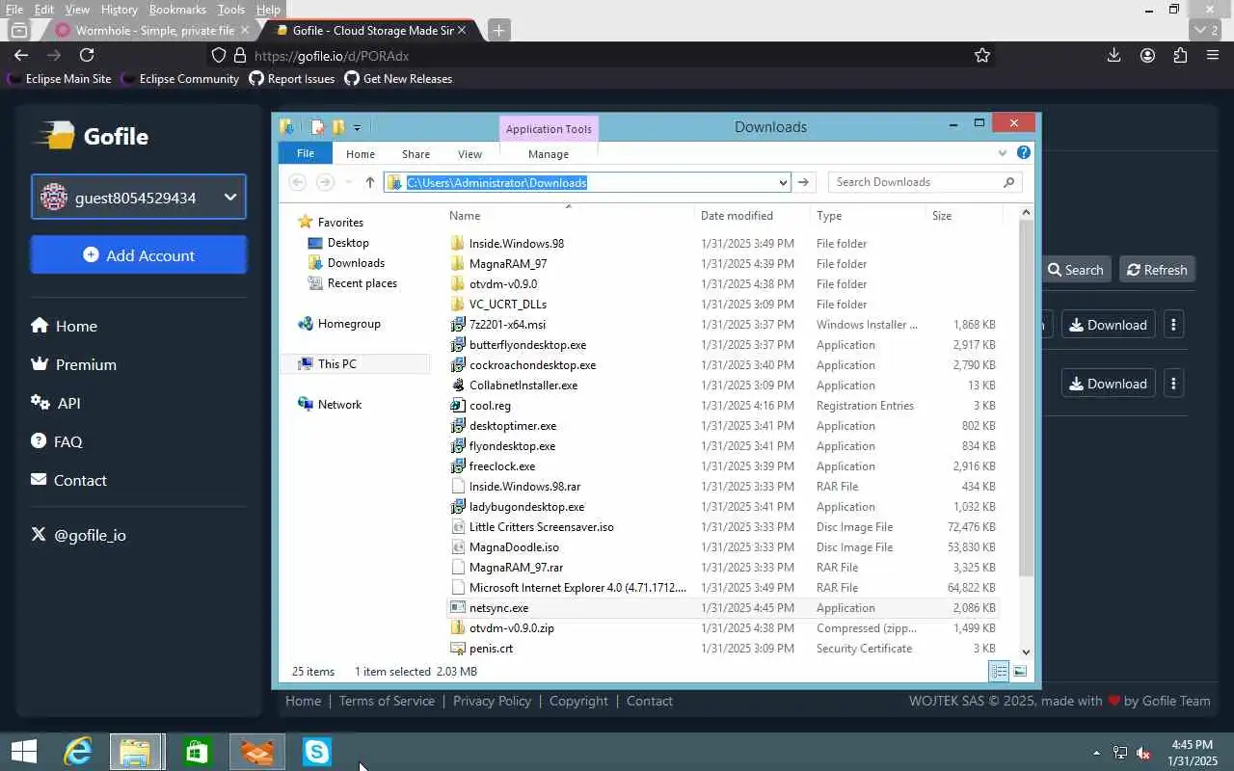Viewport: 1234px width, 771px height.
Task: Show hidden tray icons arrow
Action: [x=1096, y=753]
